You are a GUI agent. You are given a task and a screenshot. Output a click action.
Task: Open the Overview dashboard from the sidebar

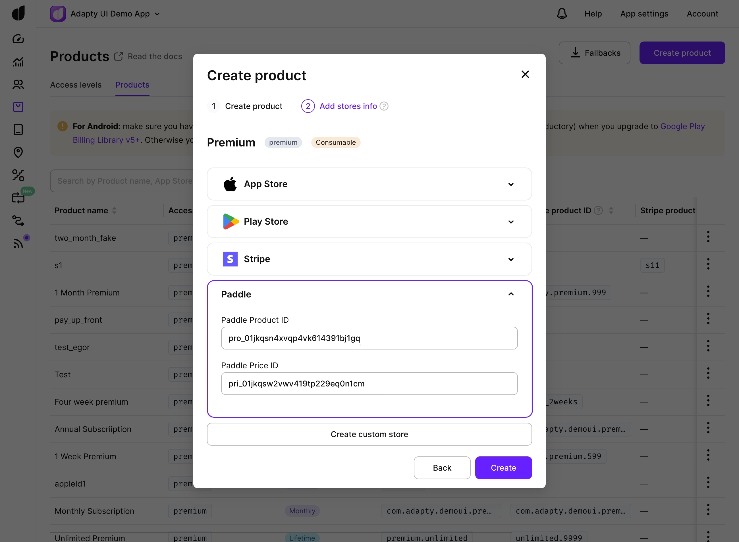(x=18, y=39)
